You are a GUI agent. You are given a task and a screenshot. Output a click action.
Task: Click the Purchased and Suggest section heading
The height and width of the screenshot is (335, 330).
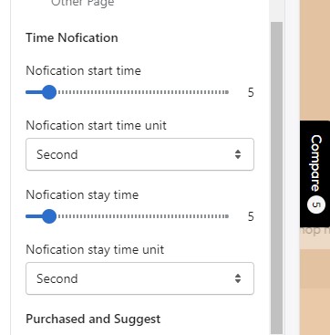pos(93,319)
